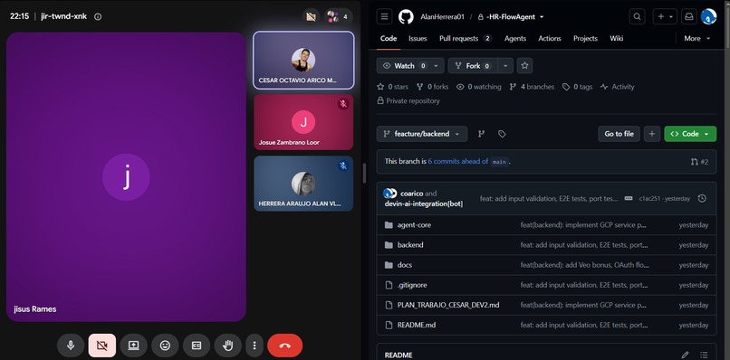Open agent-core folder

click(x=414, y=225)
